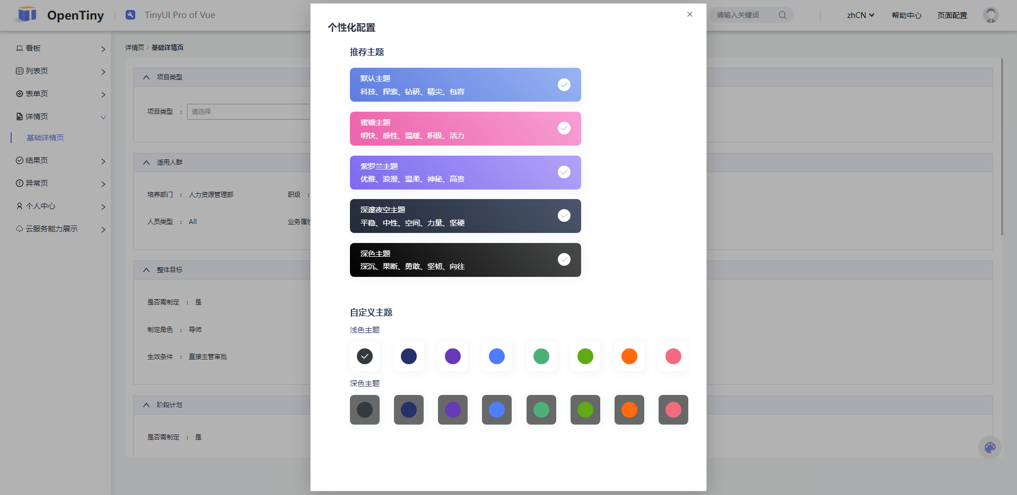Click the 表单页 gear icon
This screenshot has width=1017, height=495.
click(20, 94)
